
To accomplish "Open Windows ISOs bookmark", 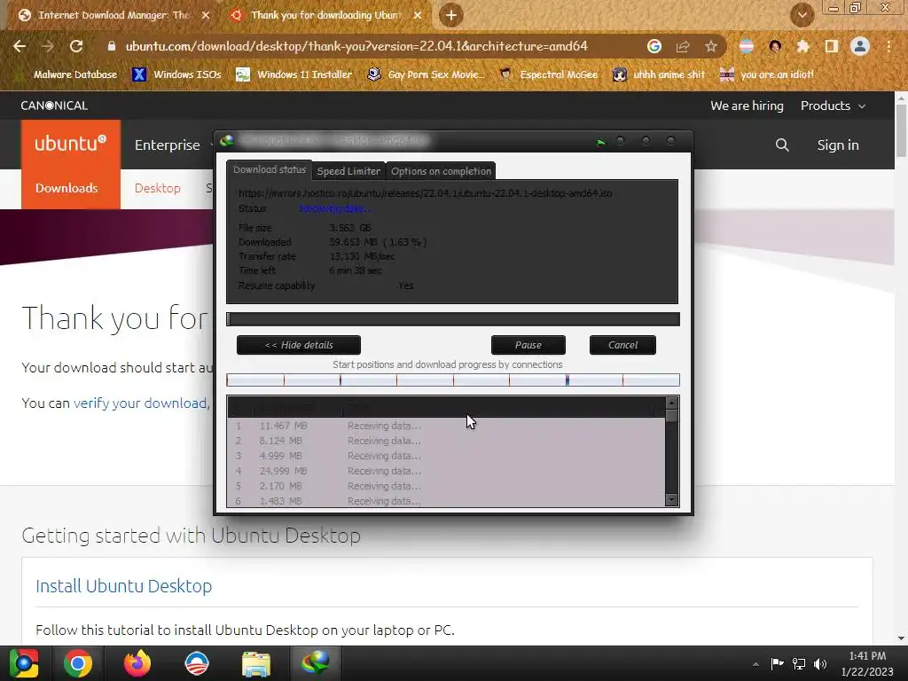I will (177, 74).
